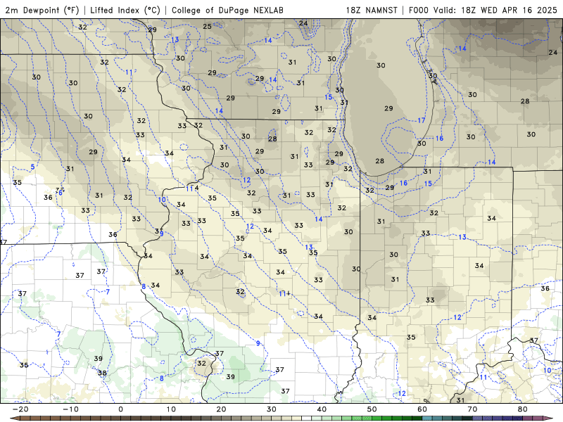Click the "38" dewpoint value in Missouri
Screen dimensions: 563x422
[102, 373]
